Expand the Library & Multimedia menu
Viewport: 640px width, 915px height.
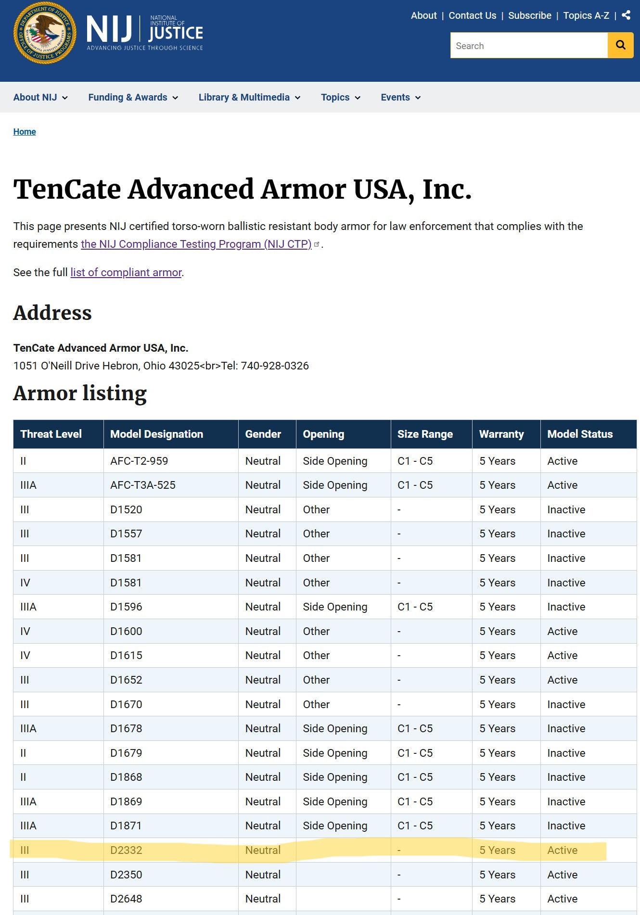(249, 98)
